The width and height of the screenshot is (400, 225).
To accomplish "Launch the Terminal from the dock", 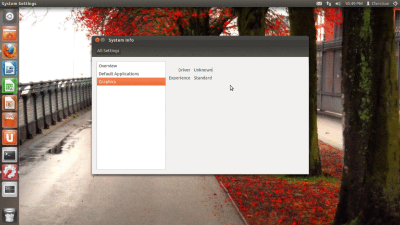I will (x=9, y=155).
